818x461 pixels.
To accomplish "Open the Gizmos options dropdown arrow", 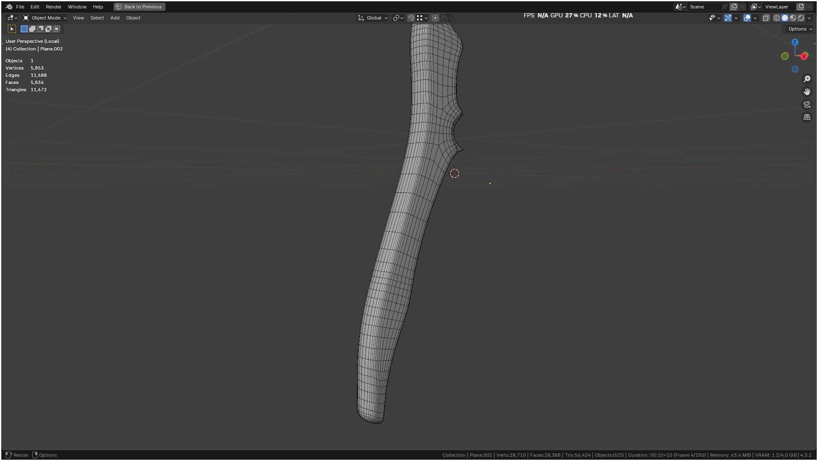I will coord(736,18).
